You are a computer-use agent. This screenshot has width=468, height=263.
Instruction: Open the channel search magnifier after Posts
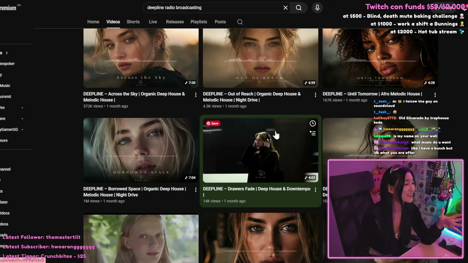coord(240,22)
